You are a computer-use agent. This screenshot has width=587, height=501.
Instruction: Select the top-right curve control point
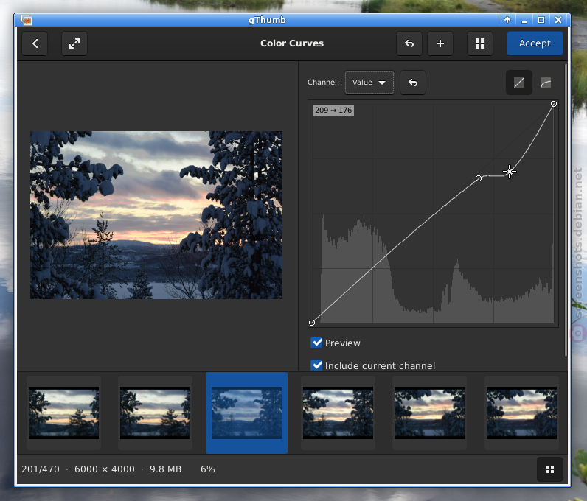pos(554,104)
